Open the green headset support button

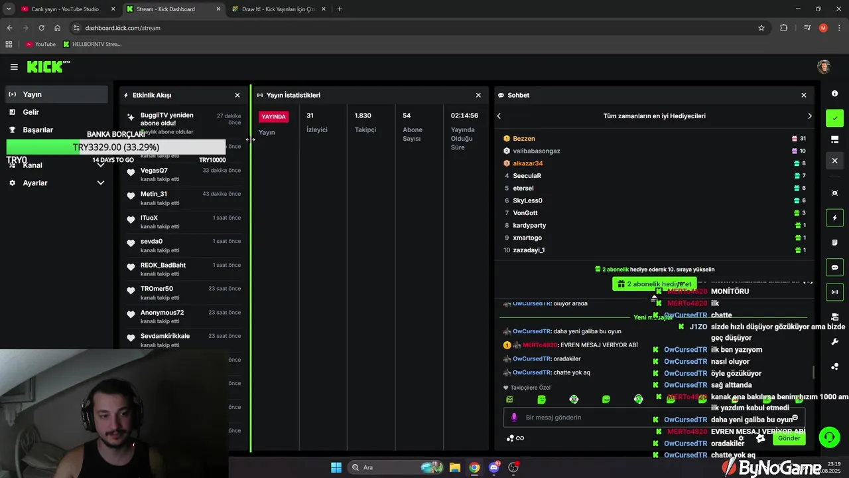point(829,437)
